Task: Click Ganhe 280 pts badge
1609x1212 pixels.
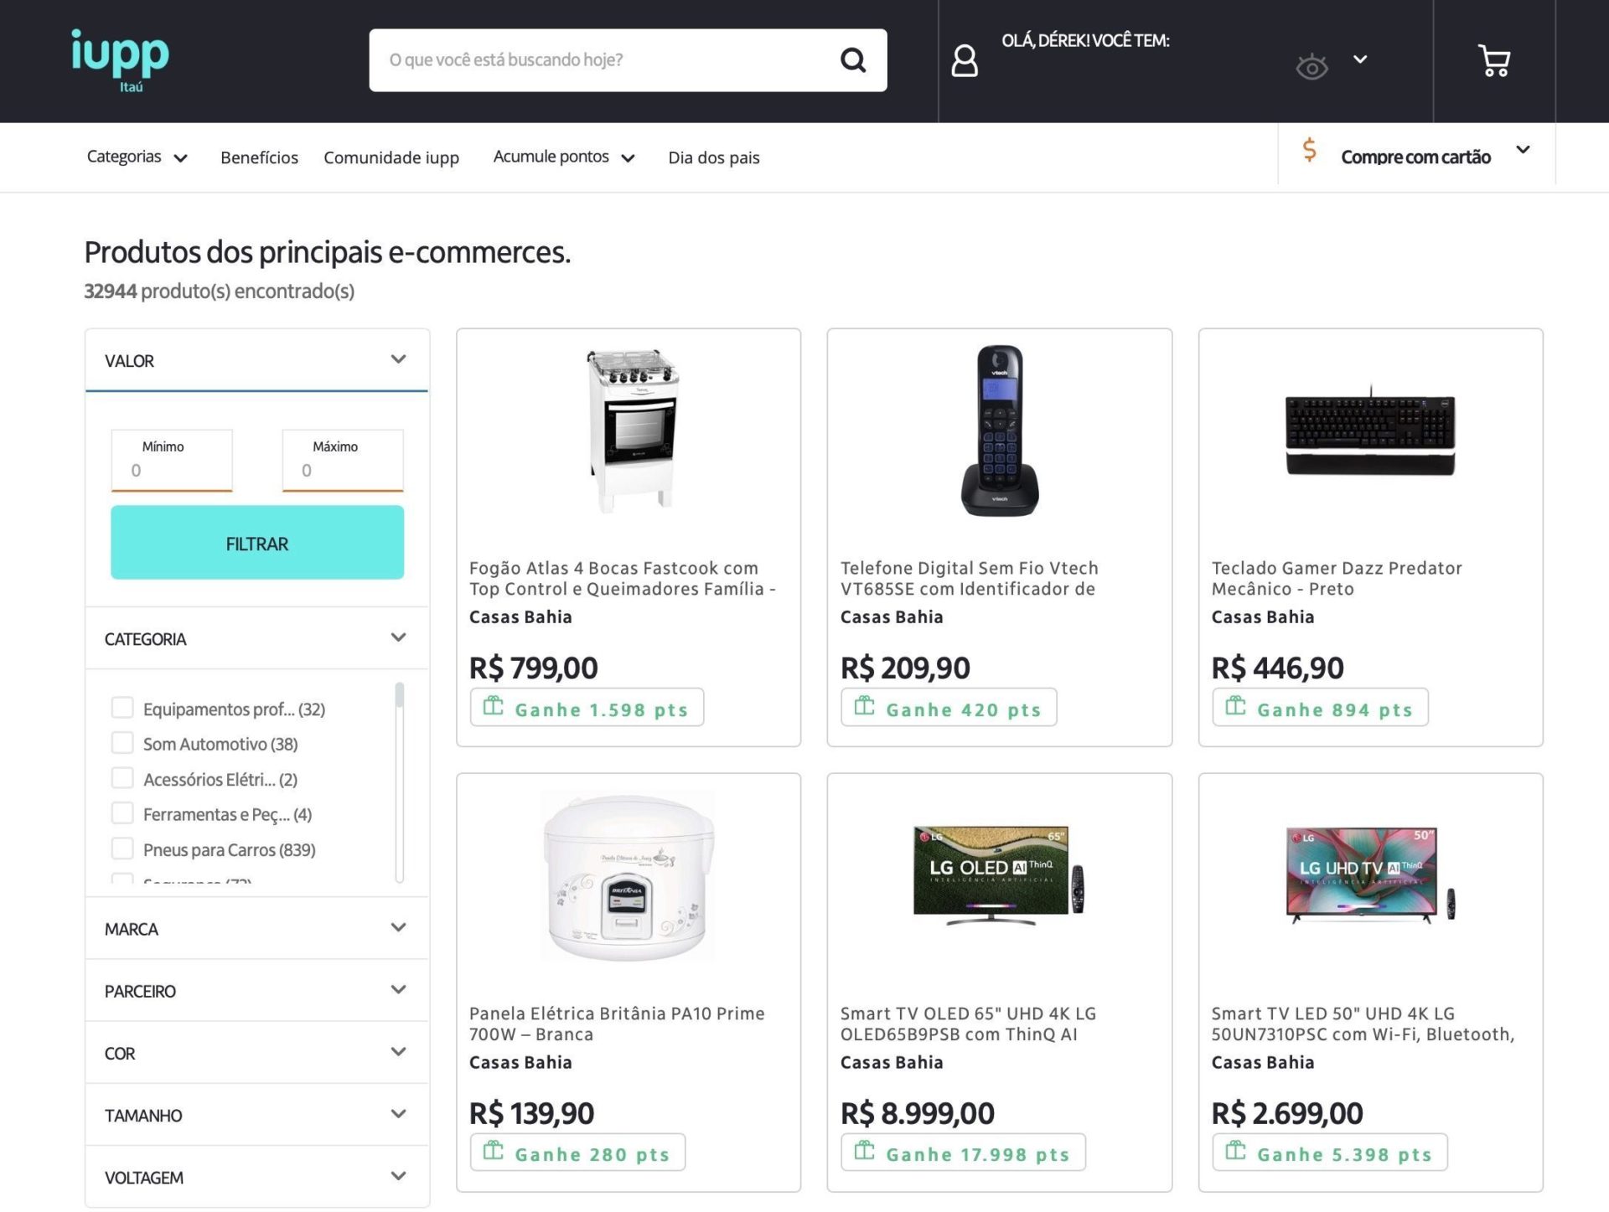Action: click(577, 1153)
